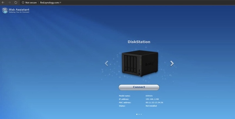The image size is (235, 119).
Task: Click the "IP address:" label
Action: pos(124,99)
